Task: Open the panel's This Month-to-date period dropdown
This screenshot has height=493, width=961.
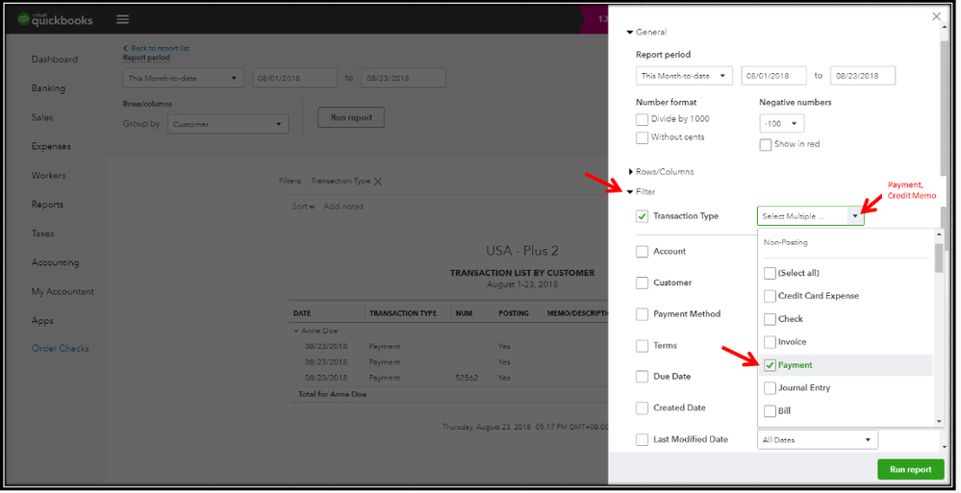Action: [684, 76]
